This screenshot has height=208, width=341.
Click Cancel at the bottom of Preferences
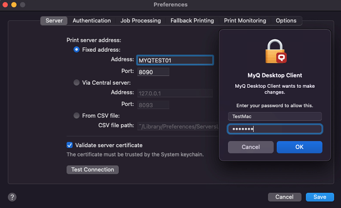pos(284,197)
